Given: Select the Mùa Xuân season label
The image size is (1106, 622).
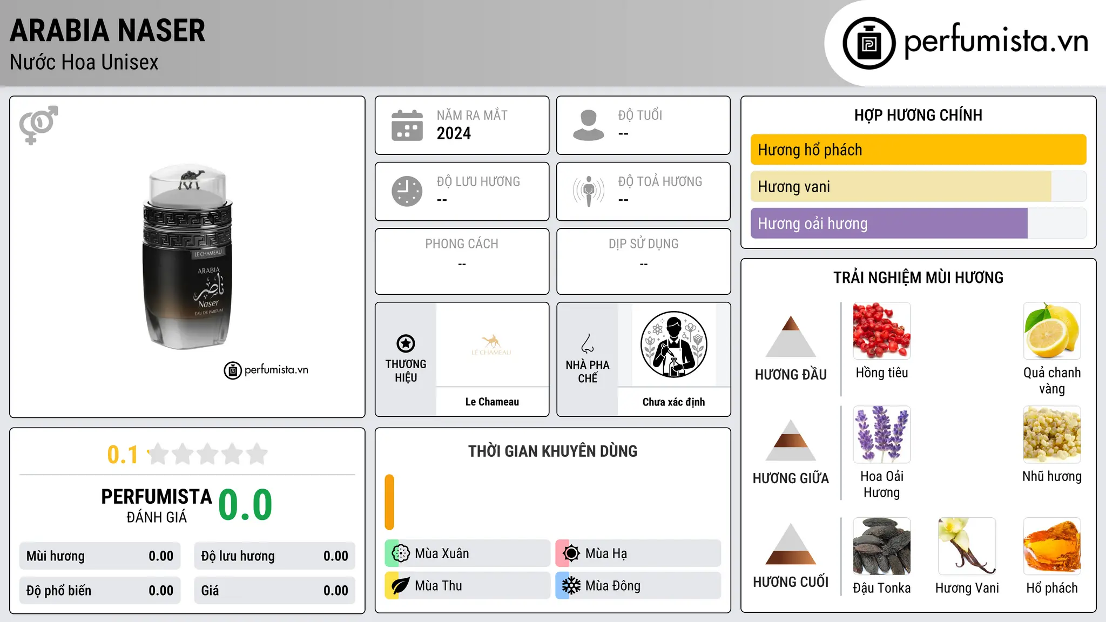Looking at the screenshot, I should click(x=442, y=553).
